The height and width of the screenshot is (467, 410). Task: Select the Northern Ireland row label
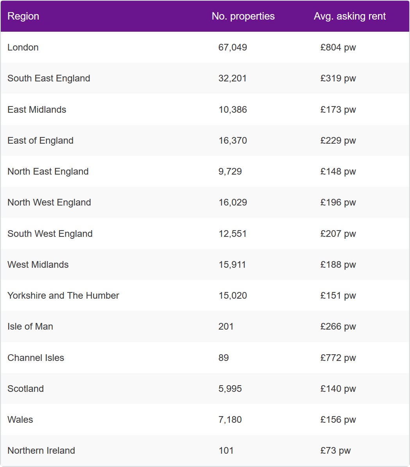(41, 451)
